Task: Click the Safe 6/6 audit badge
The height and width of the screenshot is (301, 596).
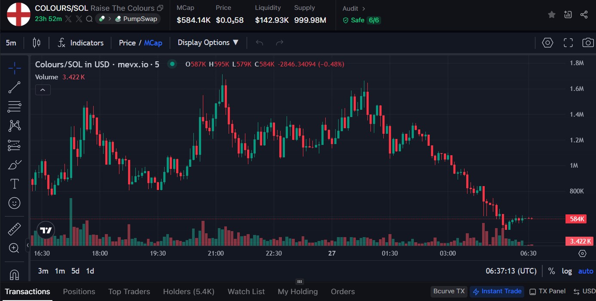Action: 361,20
